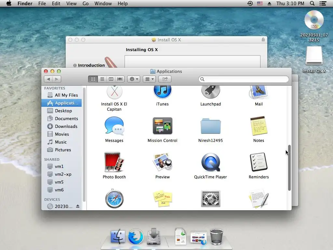Open the Help menu

123,3
